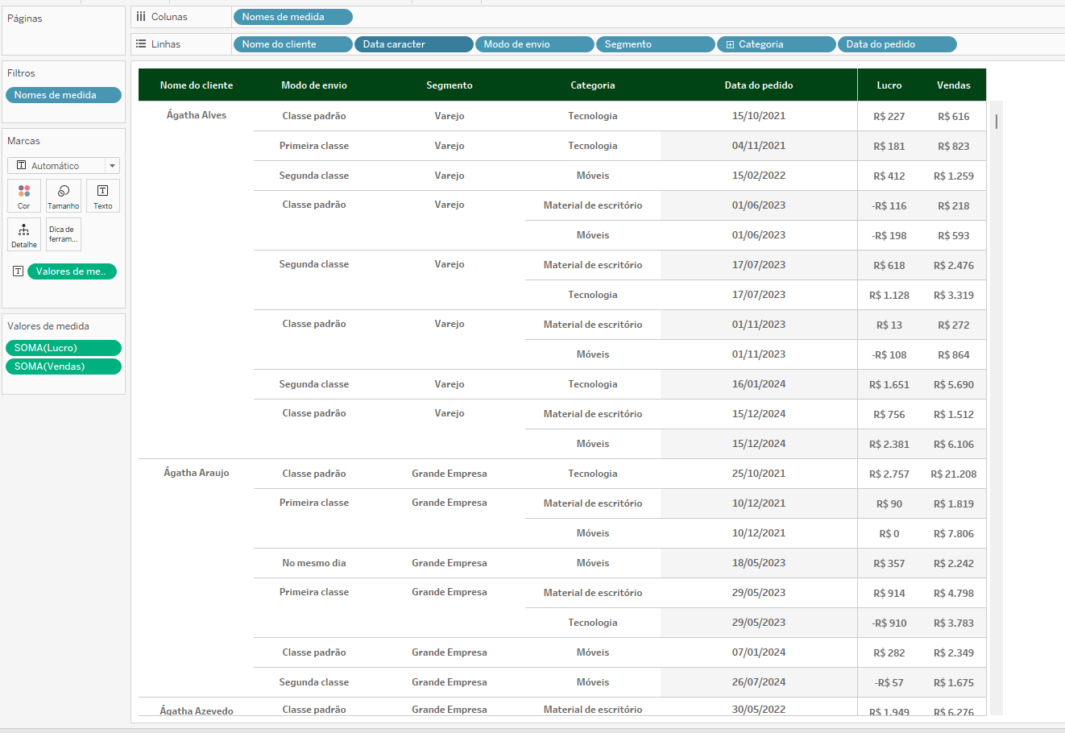
Task: Open the Texto marks card button
Action: point(103,196)
